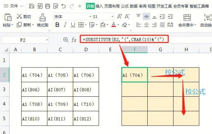The width and height of the screenshot is (212, 134).
Task: Expand the name box dropdown arrow
Action: pyautogui.click(x=47, y=40)
